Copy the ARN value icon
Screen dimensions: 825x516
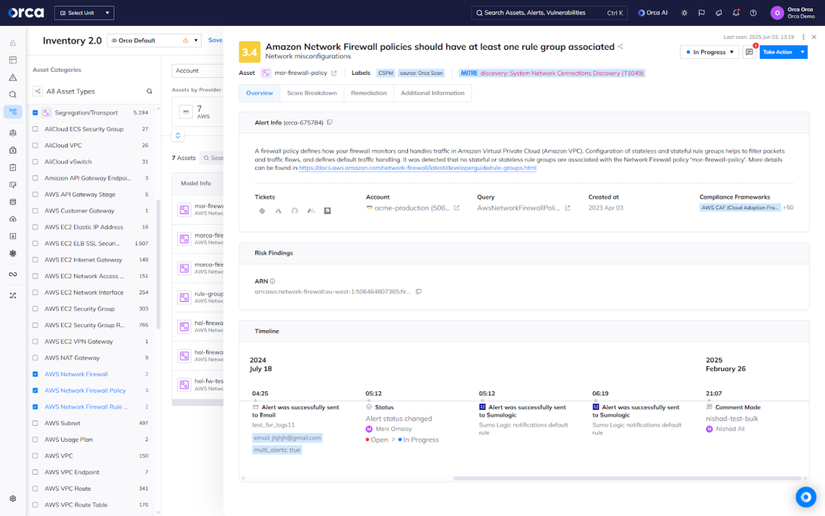[419, 292]
